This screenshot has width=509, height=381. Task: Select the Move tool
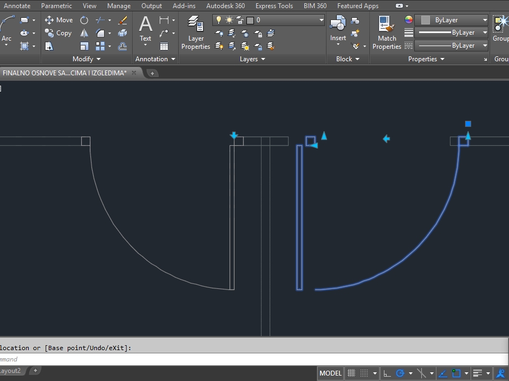pyautogui.click(x=58, y=20)
